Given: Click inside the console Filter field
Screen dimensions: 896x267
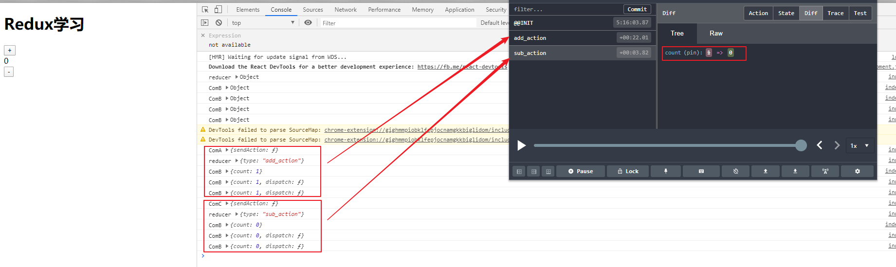Looking at the screenshot, I should click(x=398, y=23).
